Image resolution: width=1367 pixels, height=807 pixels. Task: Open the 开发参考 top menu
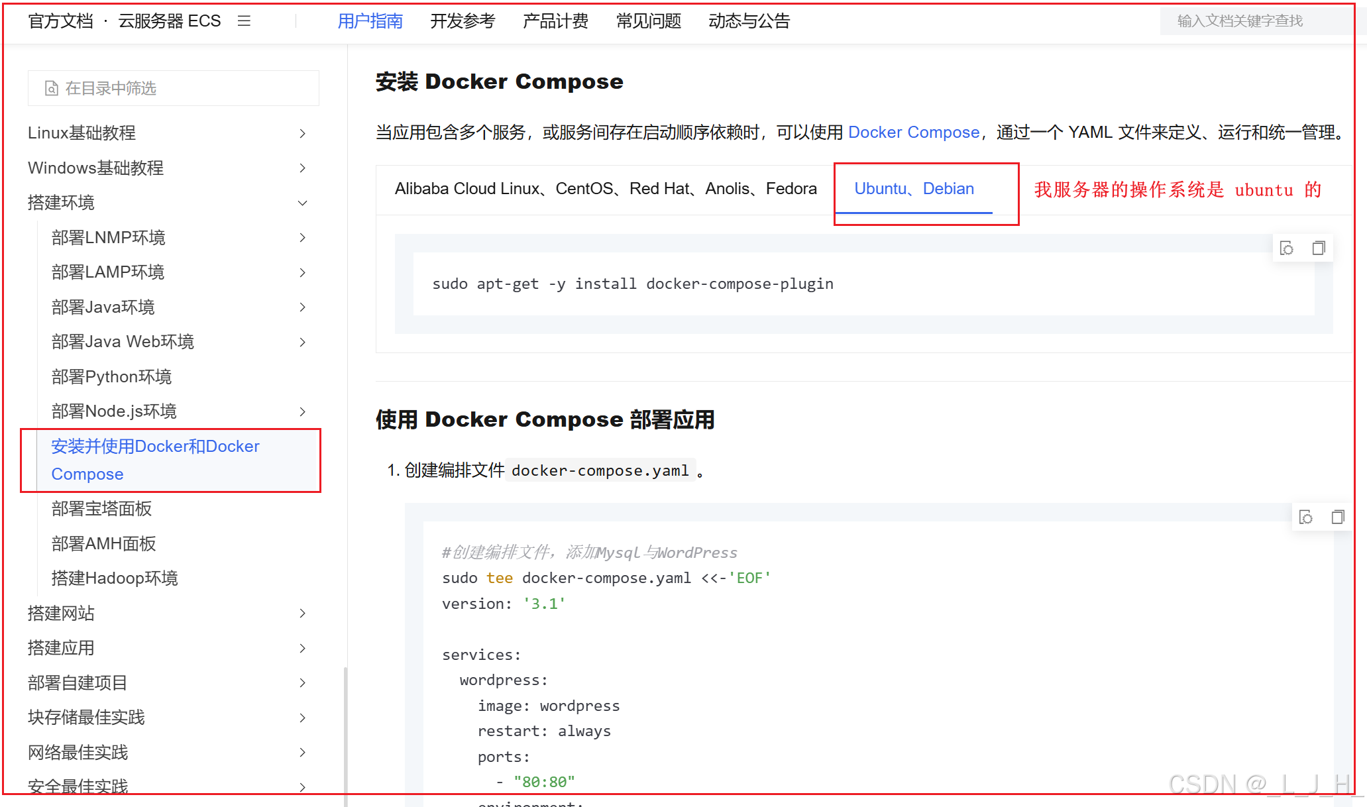pyautogui.click(x=463, y=21)
